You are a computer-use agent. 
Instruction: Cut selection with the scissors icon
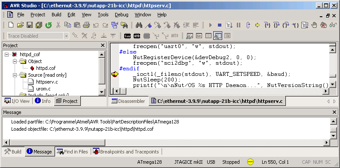(58, 25)
